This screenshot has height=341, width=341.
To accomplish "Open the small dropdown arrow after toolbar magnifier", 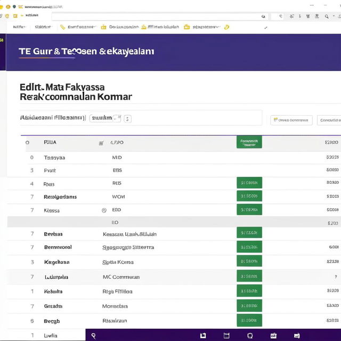I will tap(334, 16).
